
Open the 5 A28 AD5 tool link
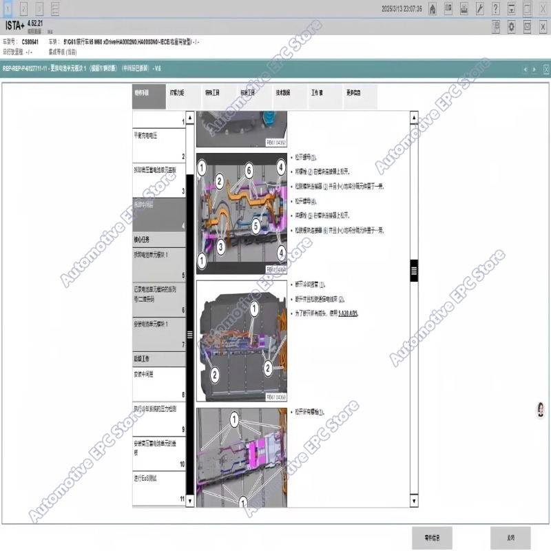pyautogui.click(x=348, y=313)
